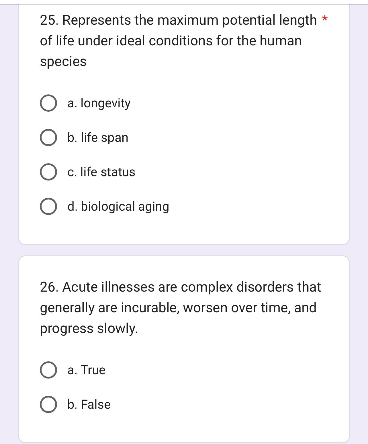The image size is (368, 444).
Task: Click the False answer label text
Action: pos(89,405)
